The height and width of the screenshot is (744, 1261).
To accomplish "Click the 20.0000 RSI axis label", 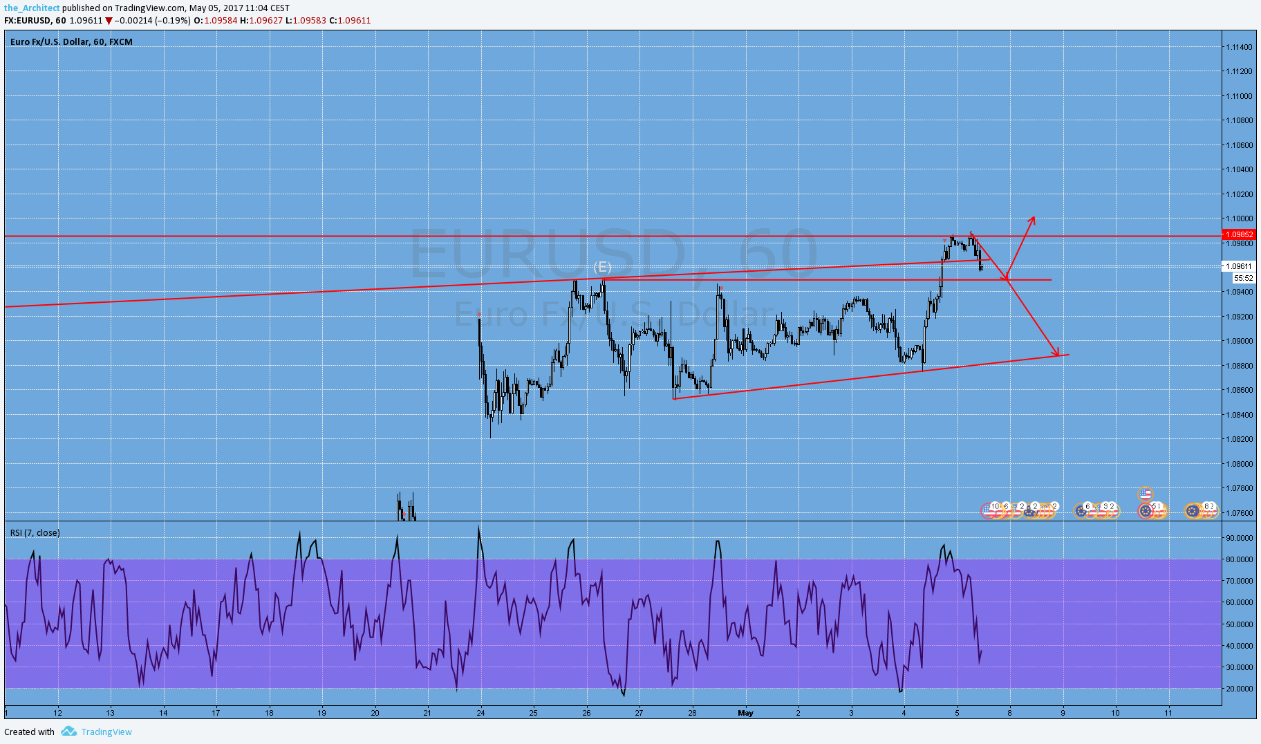I will point(1239,689).
